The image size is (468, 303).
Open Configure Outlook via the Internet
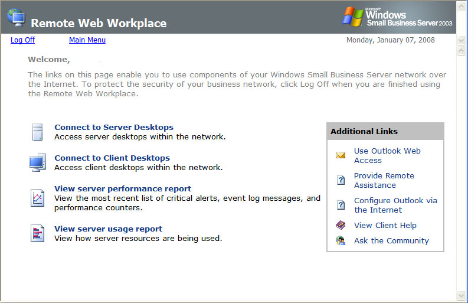pyautogui.click(x=395, y=206)
